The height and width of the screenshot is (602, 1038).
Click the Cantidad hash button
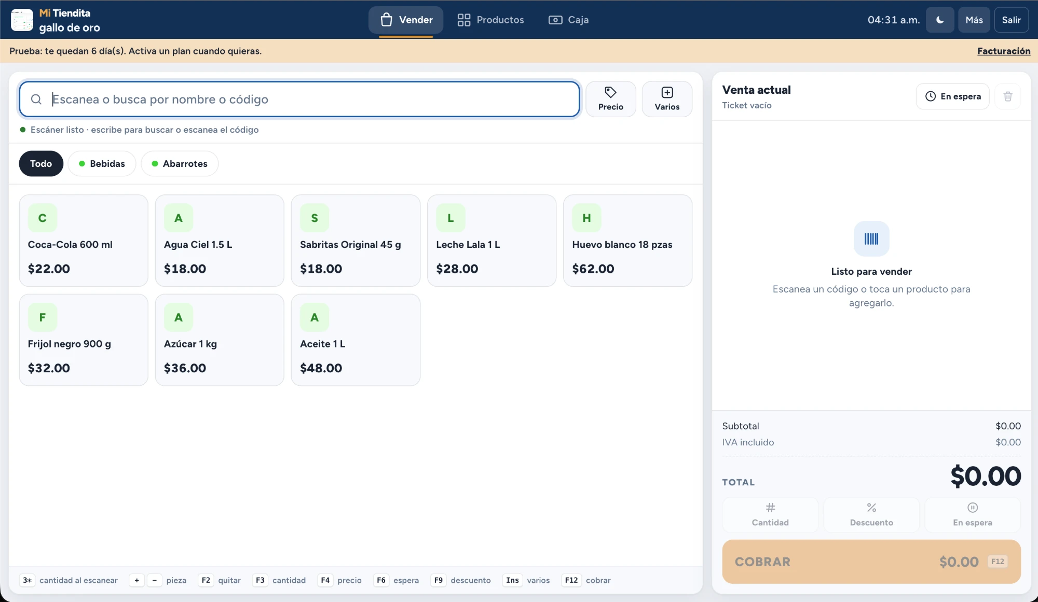tap(770, 515)
